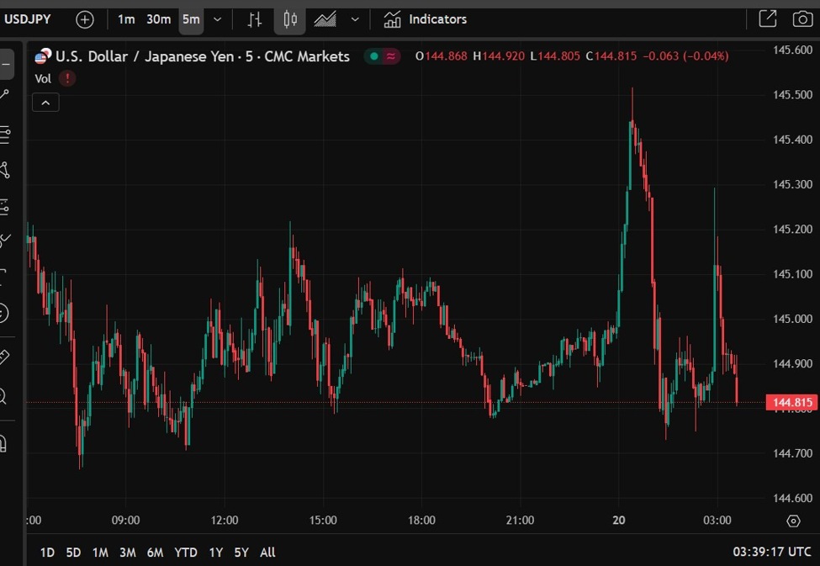
Task: Collapse the indicator legend with chevron
Action: coord(45,103)
